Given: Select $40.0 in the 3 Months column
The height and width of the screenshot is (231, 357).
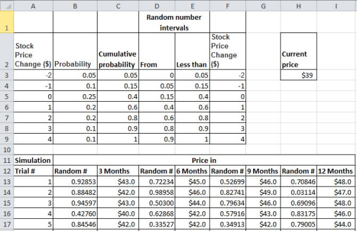Looking at the screenshot, I should (118, 213).
